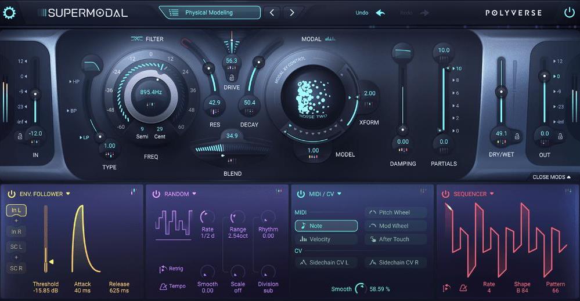Click the Damping value 0.00
The image size is (580, 301).
pos(403,142)
